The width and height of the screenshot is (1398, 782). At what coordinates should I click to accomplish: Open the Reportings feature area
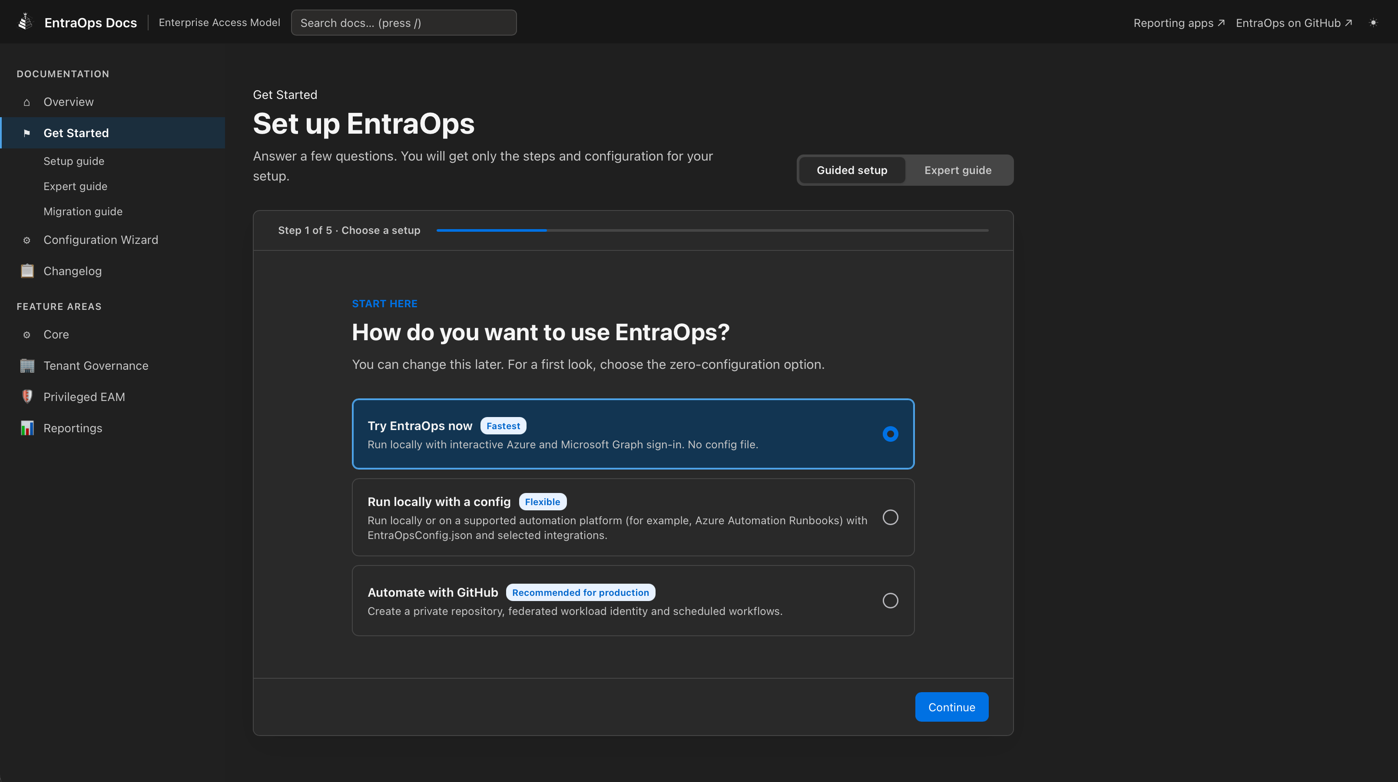click(x=113, y=428)
